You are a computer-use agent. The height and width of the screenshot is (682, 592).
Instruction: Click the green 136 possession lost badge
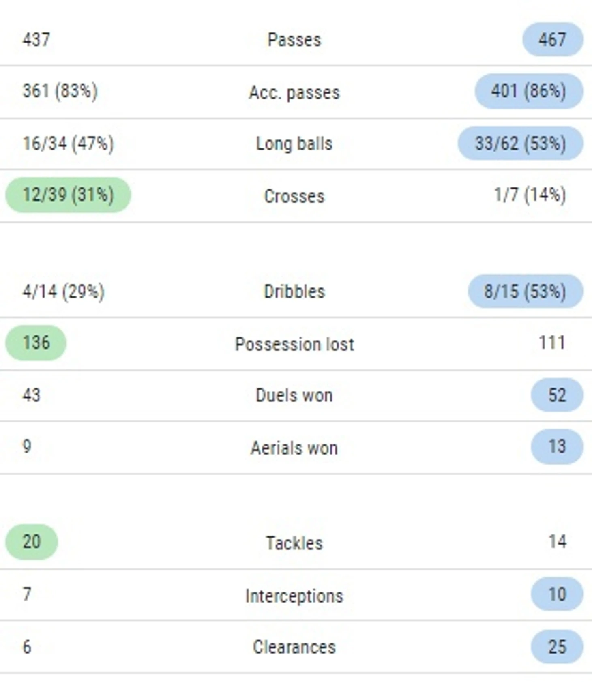coord(36,343)
